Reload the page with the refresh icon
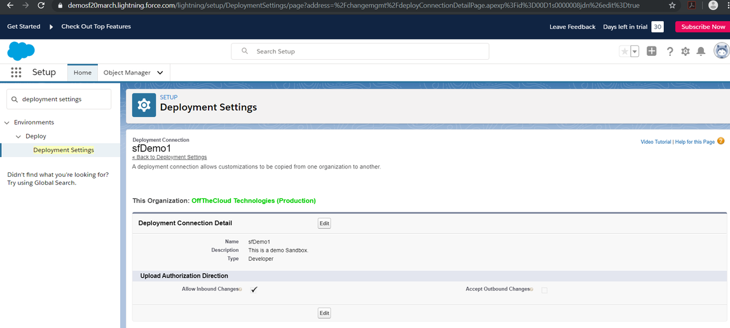730x328 pixels. (41, 5)
